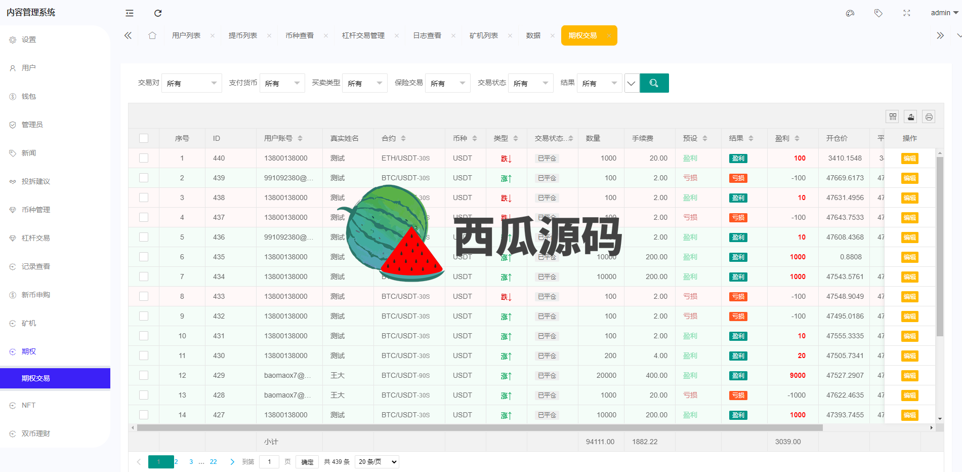Screen dimensions: 962x472
Task: Open column filter grid icon
Action: (893, 117)
